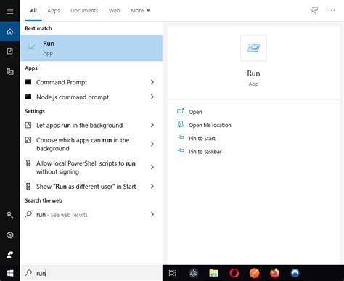344x281 pixels.
Task: Click the Task View taskbar icon
Action: [x=172, y=273]
